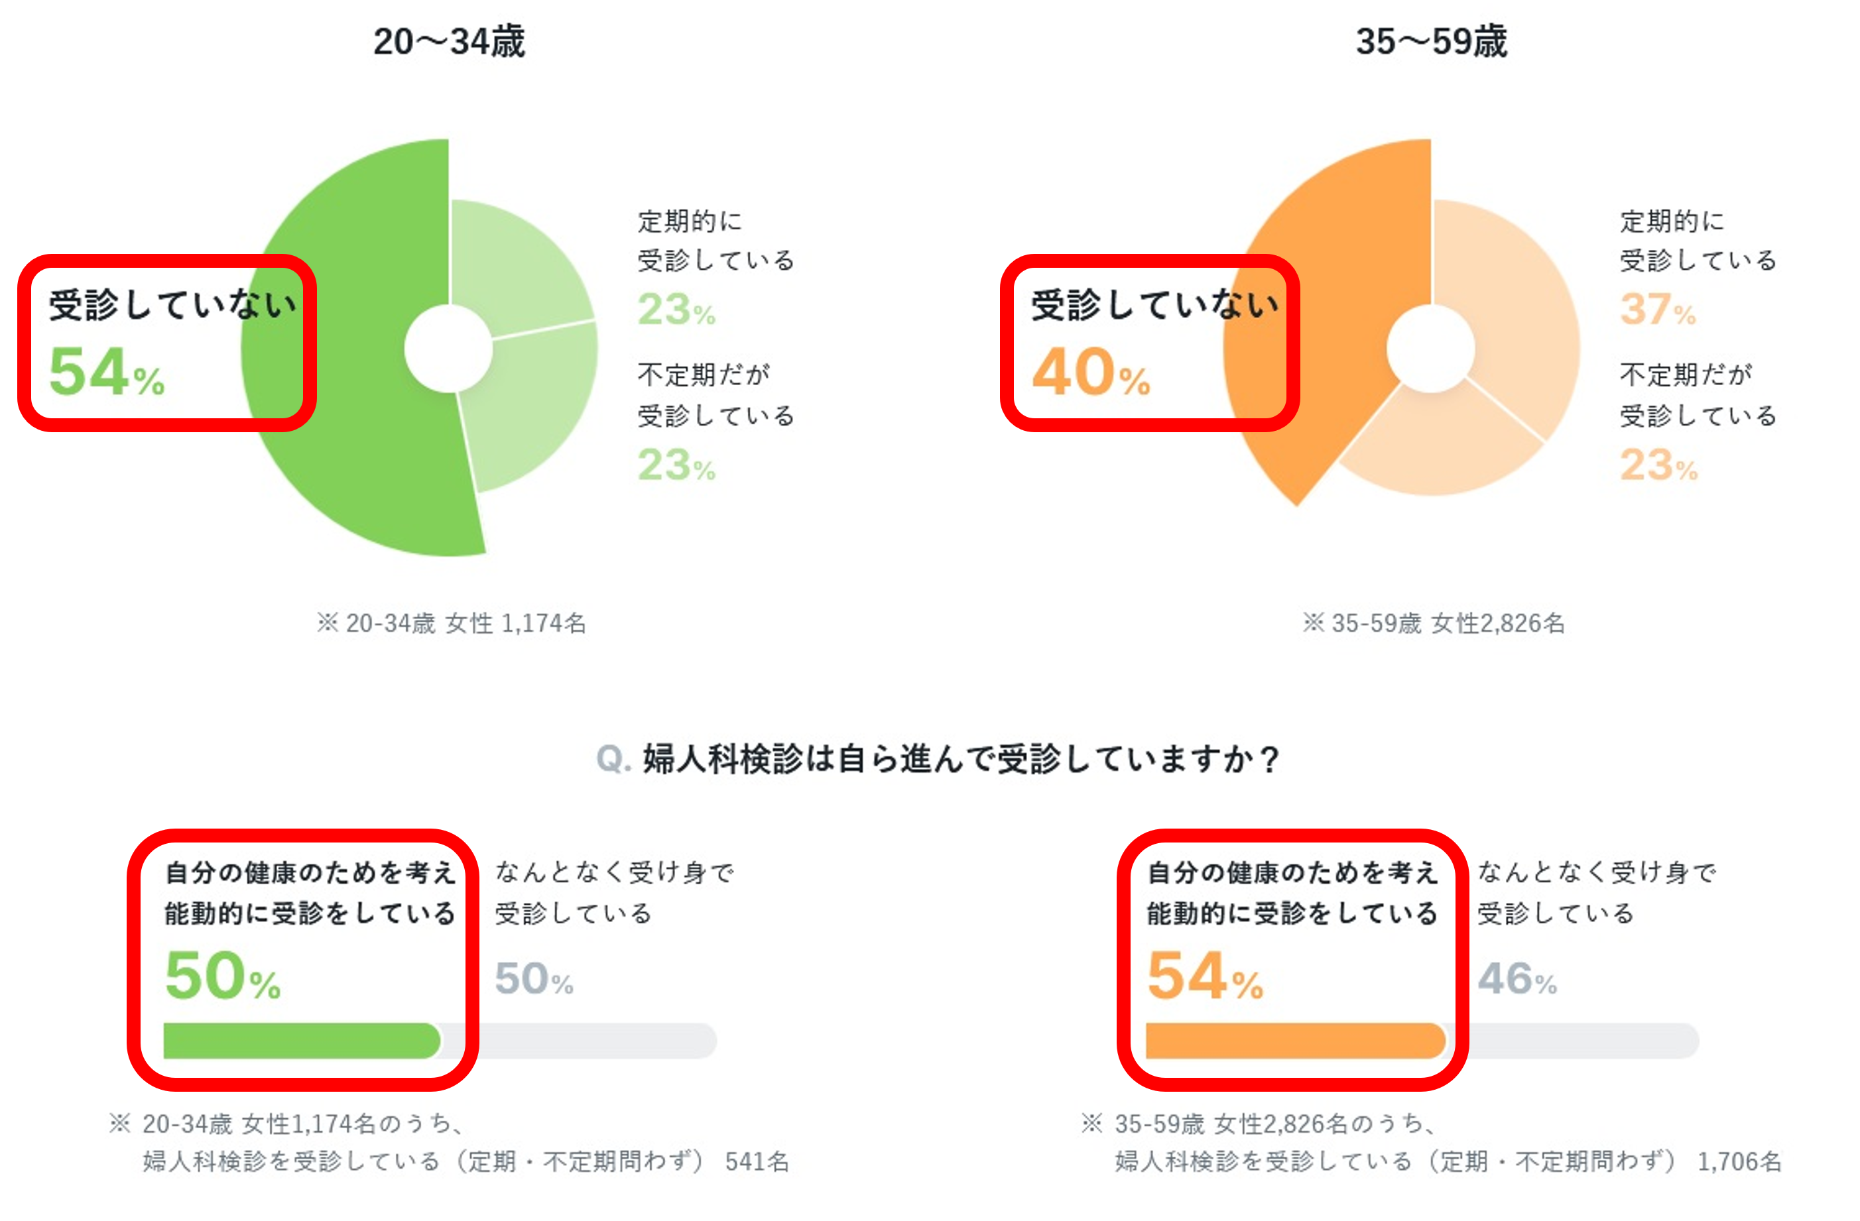Click the gray 46% passive-checkup value
The width and height of the screenshot is (1860, 1221).
pyautogui.click(x=1516, y=979)
